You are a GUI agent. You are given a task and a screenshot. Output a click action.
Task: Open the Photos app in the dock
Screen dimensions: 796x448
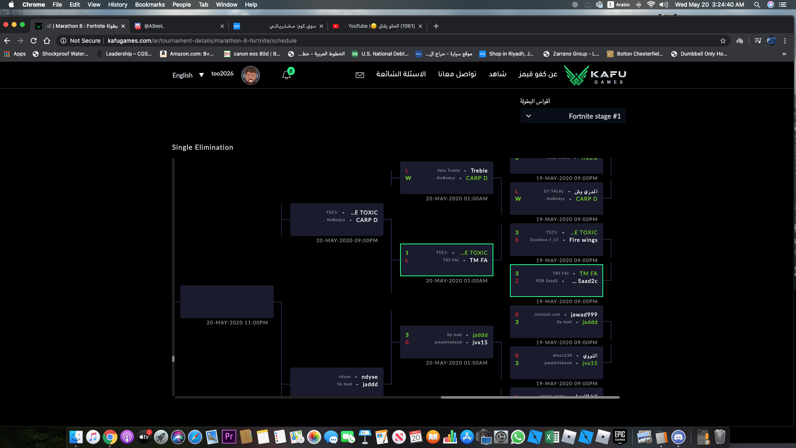(314, 437)
